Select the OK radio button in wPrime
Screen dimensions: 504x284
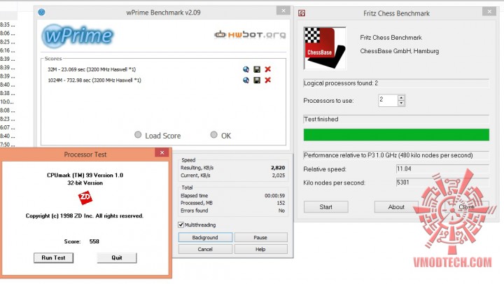click(x=213, y=135)
